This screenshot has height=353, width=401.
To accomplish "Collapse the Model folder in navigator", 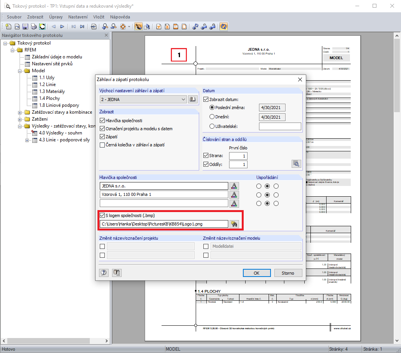I will click(20, 71).
